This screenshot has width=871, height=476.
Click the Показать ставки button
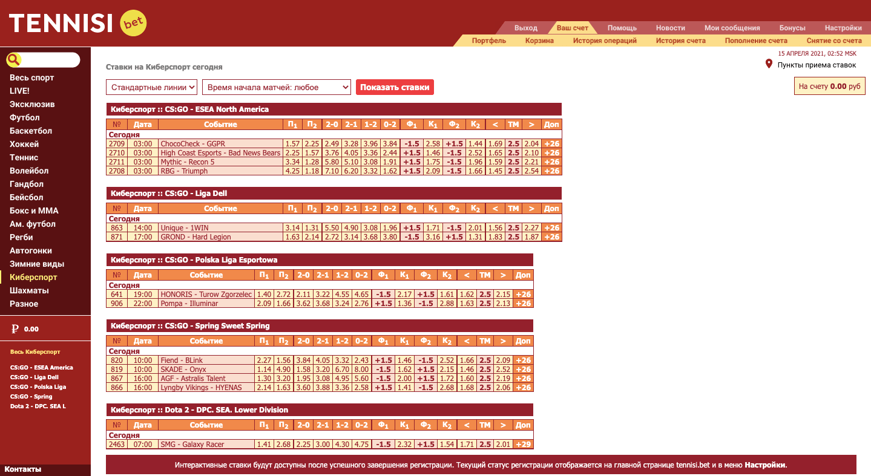click(x=395, y=87)
